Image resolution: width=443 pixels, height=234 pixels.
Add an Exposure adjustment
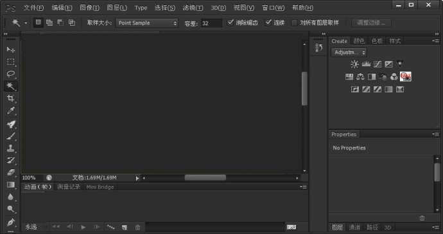point(389,64)
